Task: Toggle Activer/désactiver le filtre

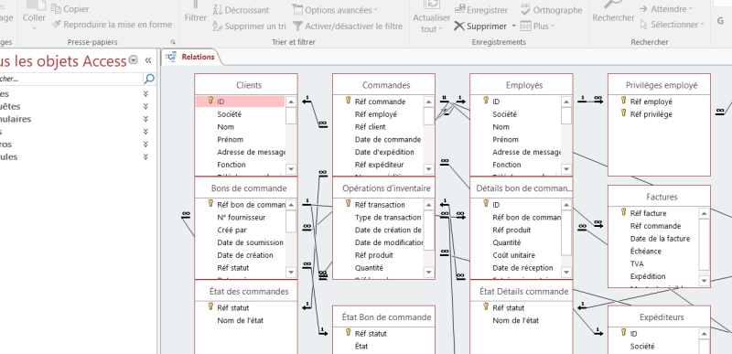Action: [348, 27]
